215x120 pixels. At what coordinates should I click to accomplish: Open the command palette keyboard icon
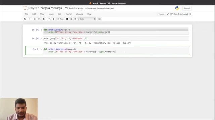(x=99, y=19)
